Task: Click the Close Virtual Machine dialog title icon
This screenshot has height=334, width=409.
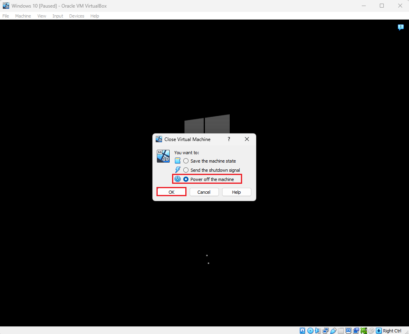Action: (159, 139)
